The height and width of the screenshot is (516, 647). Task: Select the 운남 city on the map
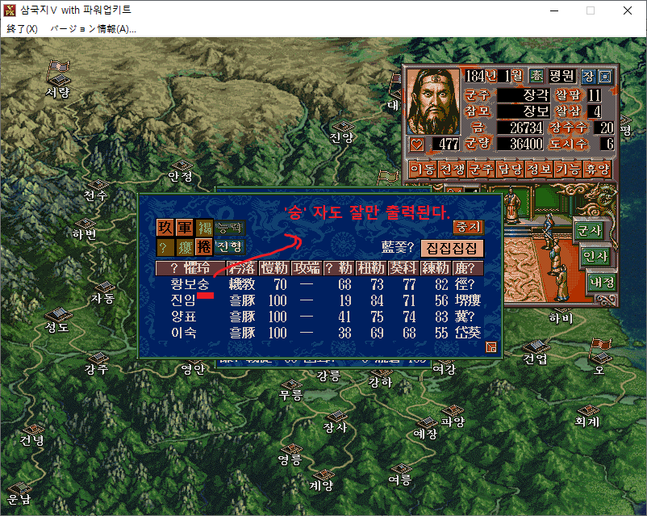(19, 488)
